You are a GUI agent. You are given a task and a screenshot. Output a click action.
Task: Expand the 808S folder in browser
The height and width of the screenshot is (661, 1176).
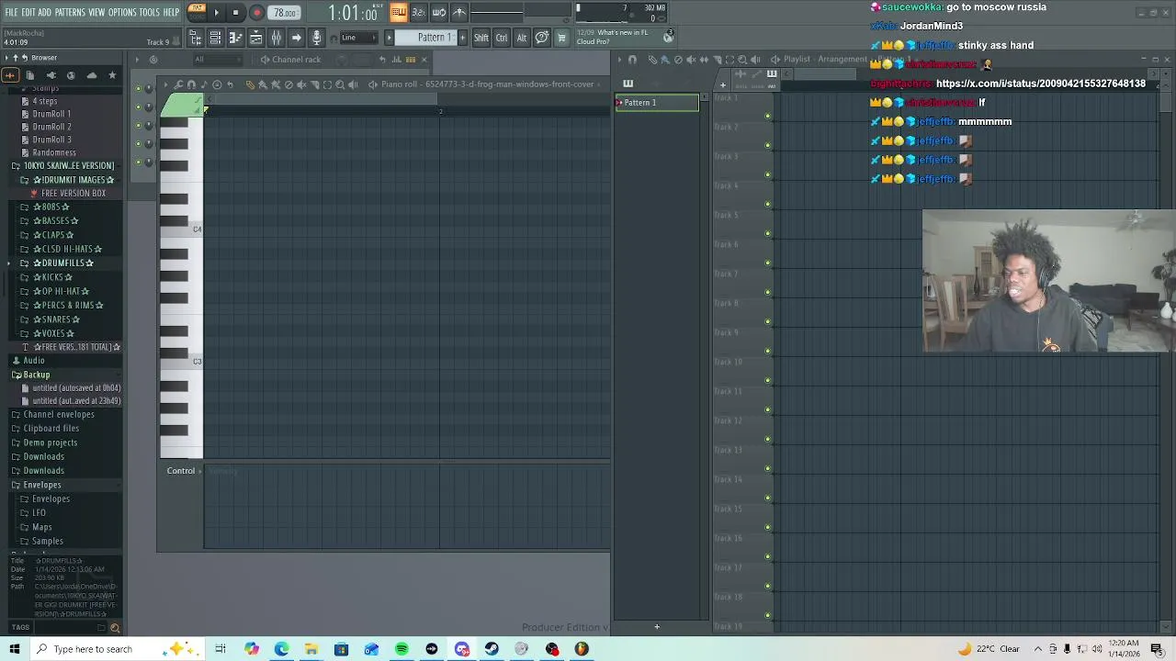click(x=51, y=207)
